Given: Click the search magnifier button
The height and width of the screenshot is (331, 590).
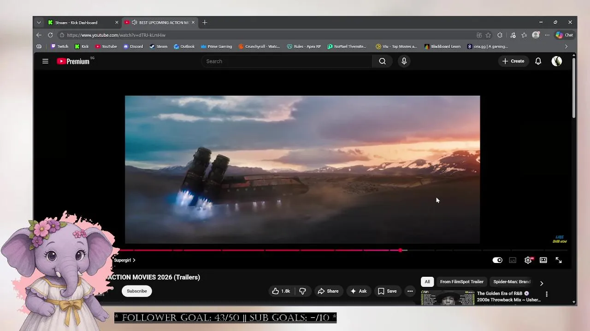Looking at the screenshot, I should click(x=382, y=61).
